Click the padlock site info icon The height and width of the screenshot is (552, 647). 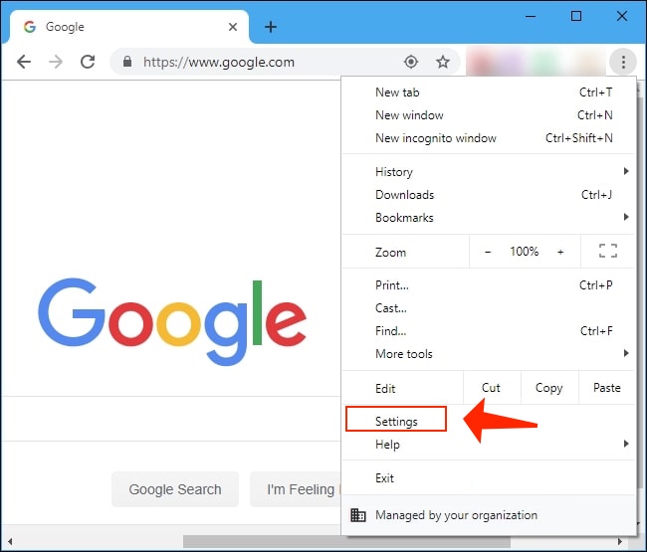pos(127,62)
